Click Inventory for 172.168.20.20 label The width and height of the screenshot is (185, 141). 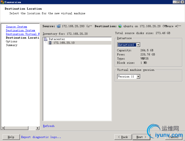point(65,34)
